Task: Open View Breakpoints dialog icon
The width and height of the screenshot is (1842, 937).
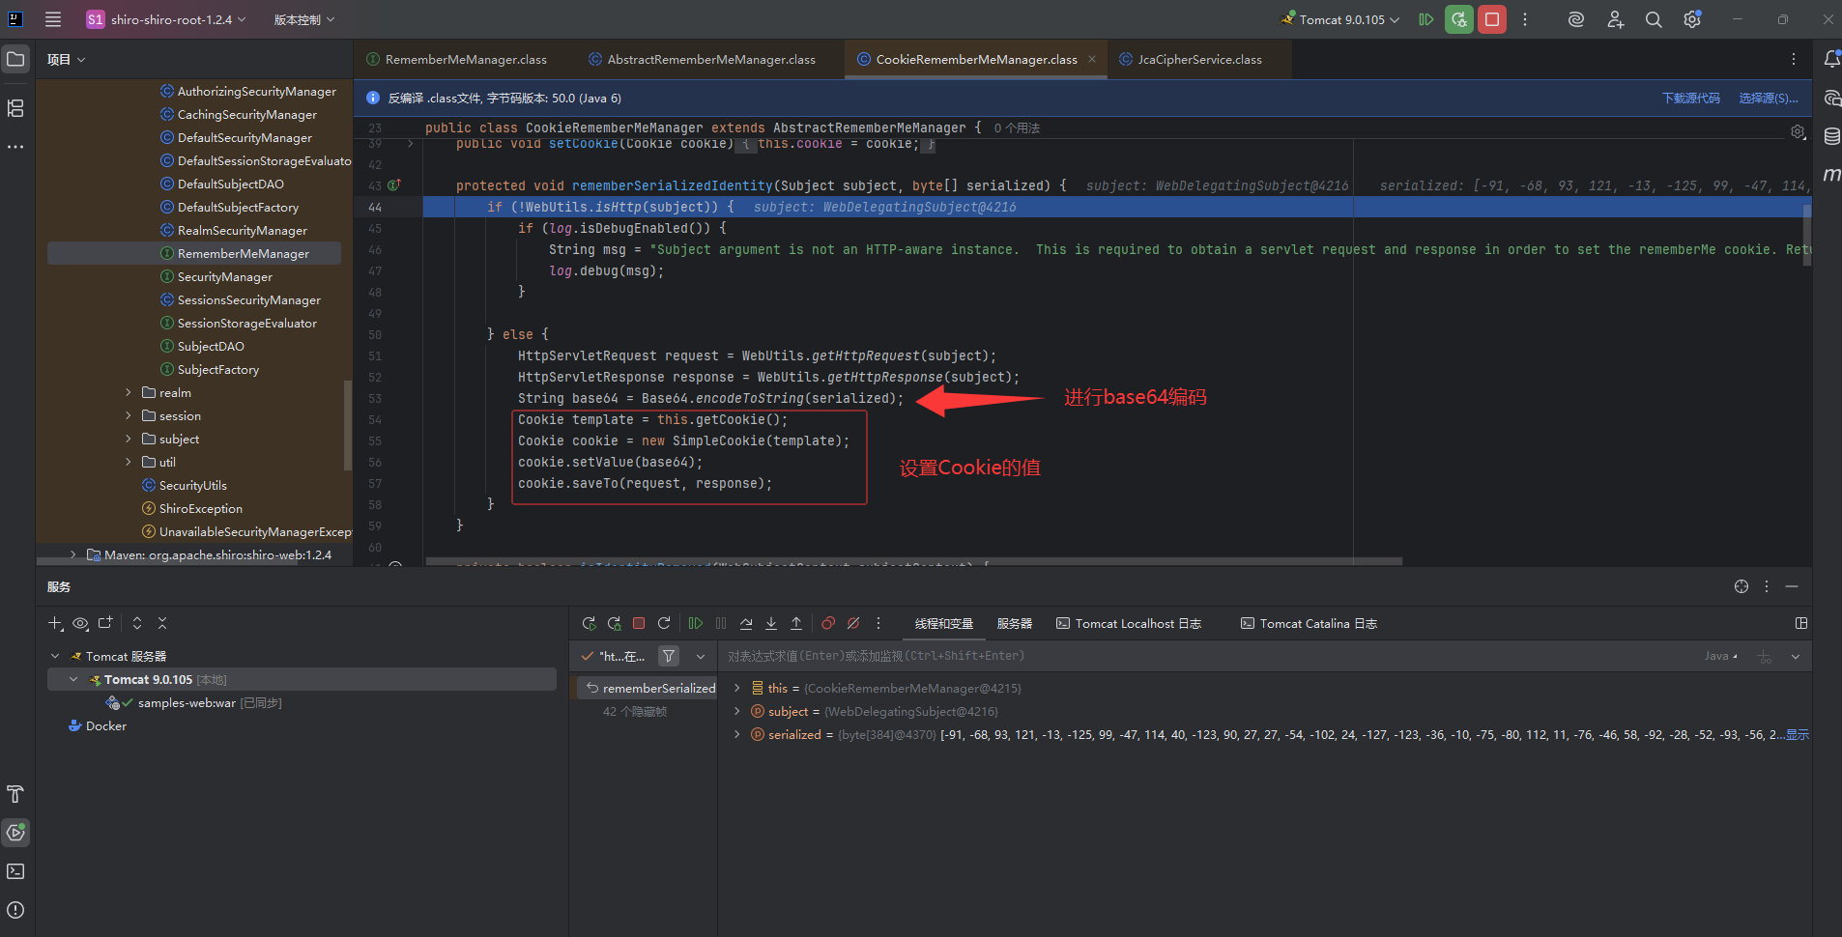Action: [x=828, y=624]
